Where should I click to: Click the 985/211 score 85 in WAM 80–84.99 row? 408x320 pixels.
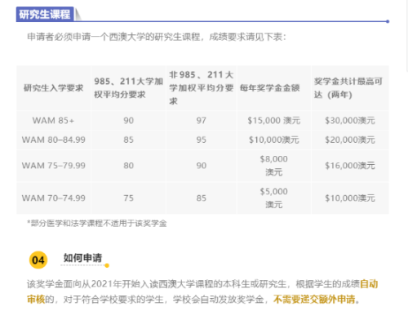(x=129, y=140)
